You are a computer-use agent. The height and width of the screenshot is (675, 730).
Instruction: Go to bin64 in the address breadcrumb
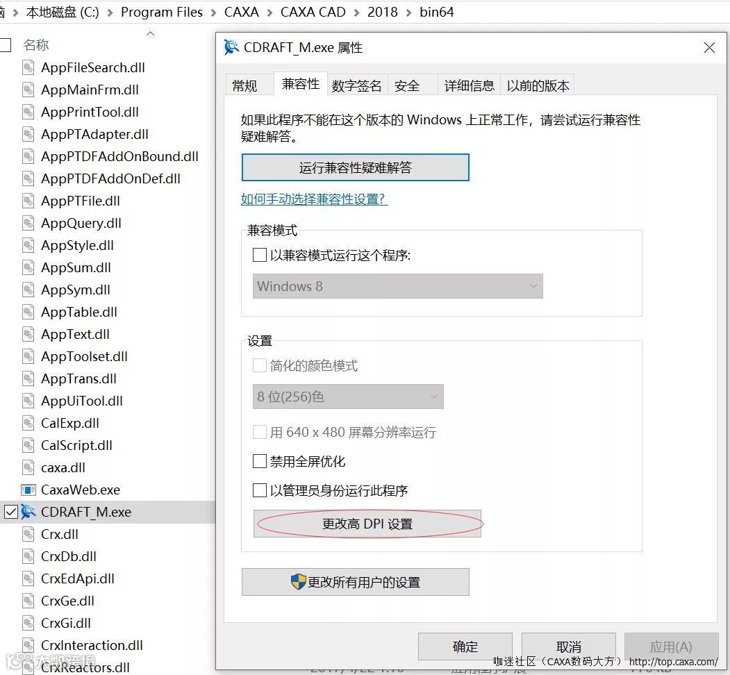437,12
